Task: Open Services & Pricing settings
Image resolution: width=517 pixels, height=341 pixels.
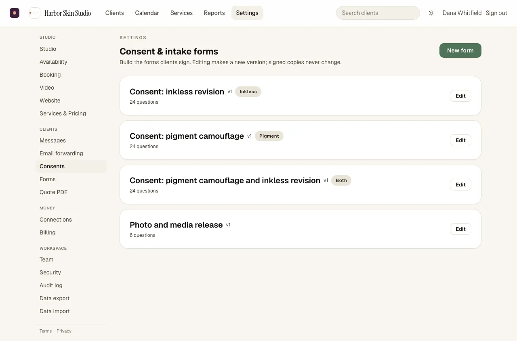Action: click(x=71, y=113)
